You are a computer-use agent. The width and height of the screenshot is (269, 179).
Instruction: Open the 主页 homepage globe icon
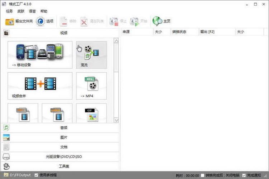[x=157, y=21]
